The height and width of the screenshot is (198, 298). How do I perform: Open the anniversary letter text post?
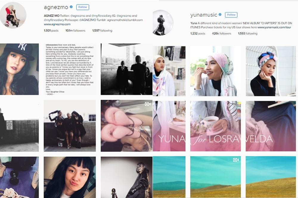point(70,69)
